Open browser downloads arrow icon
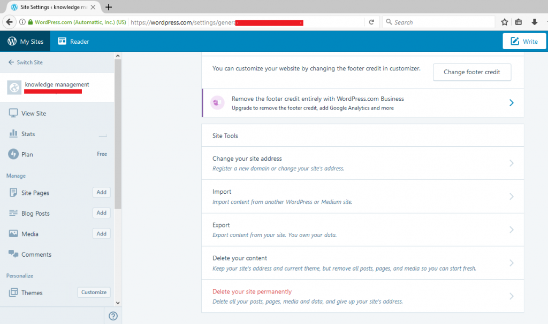This screenshot has height=324, width=548. pyautogui.click(x=535, y=22)
